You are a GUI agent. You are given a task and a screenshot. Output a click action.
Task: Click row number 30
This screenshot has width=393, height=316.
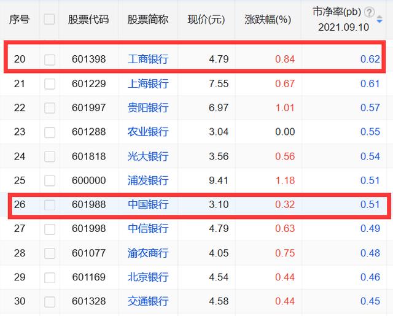tap(20, 301)
